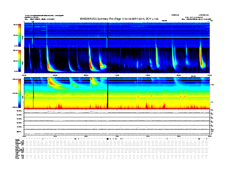226x175 pixels.
Task: Click the RAD1 intensity color bar
Action: tap(19, 61)
